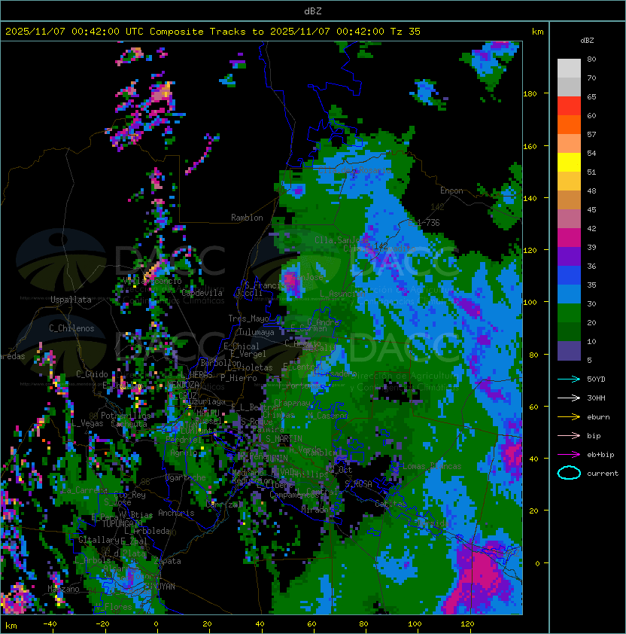626x634 pixels.
Task: Click the '180' tick on vertical km axis
Action: pos(530,93)
